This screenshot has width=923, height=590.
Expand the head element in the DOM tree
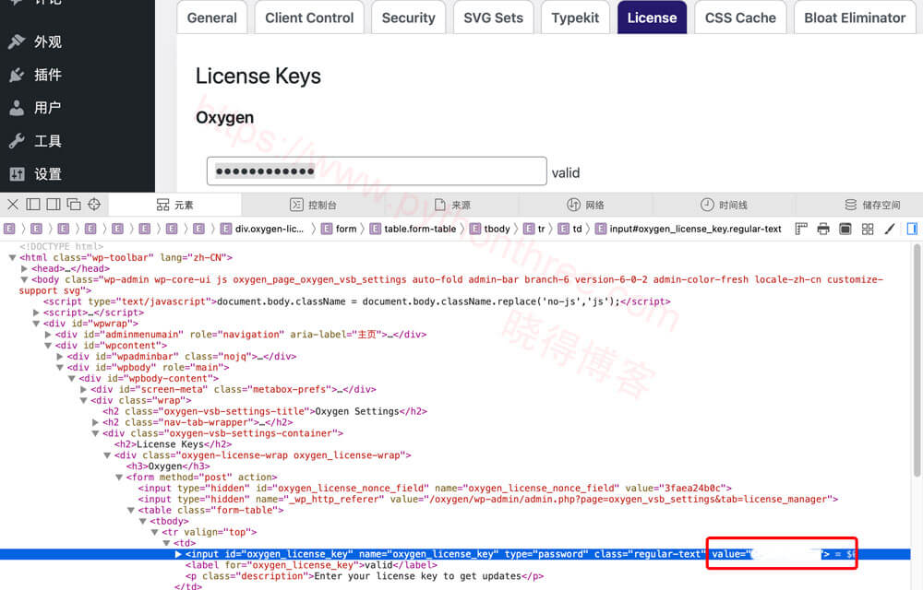click(x=24, y=268)
